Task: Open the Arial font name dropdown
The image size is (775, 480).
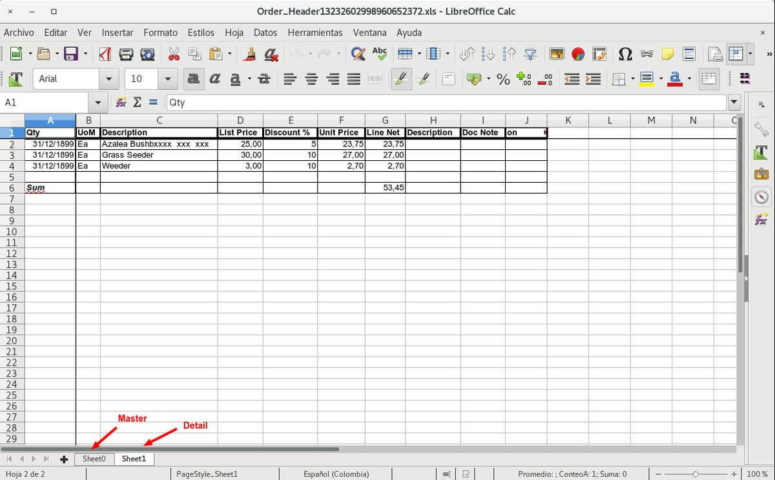Action: tap(108, 79)
